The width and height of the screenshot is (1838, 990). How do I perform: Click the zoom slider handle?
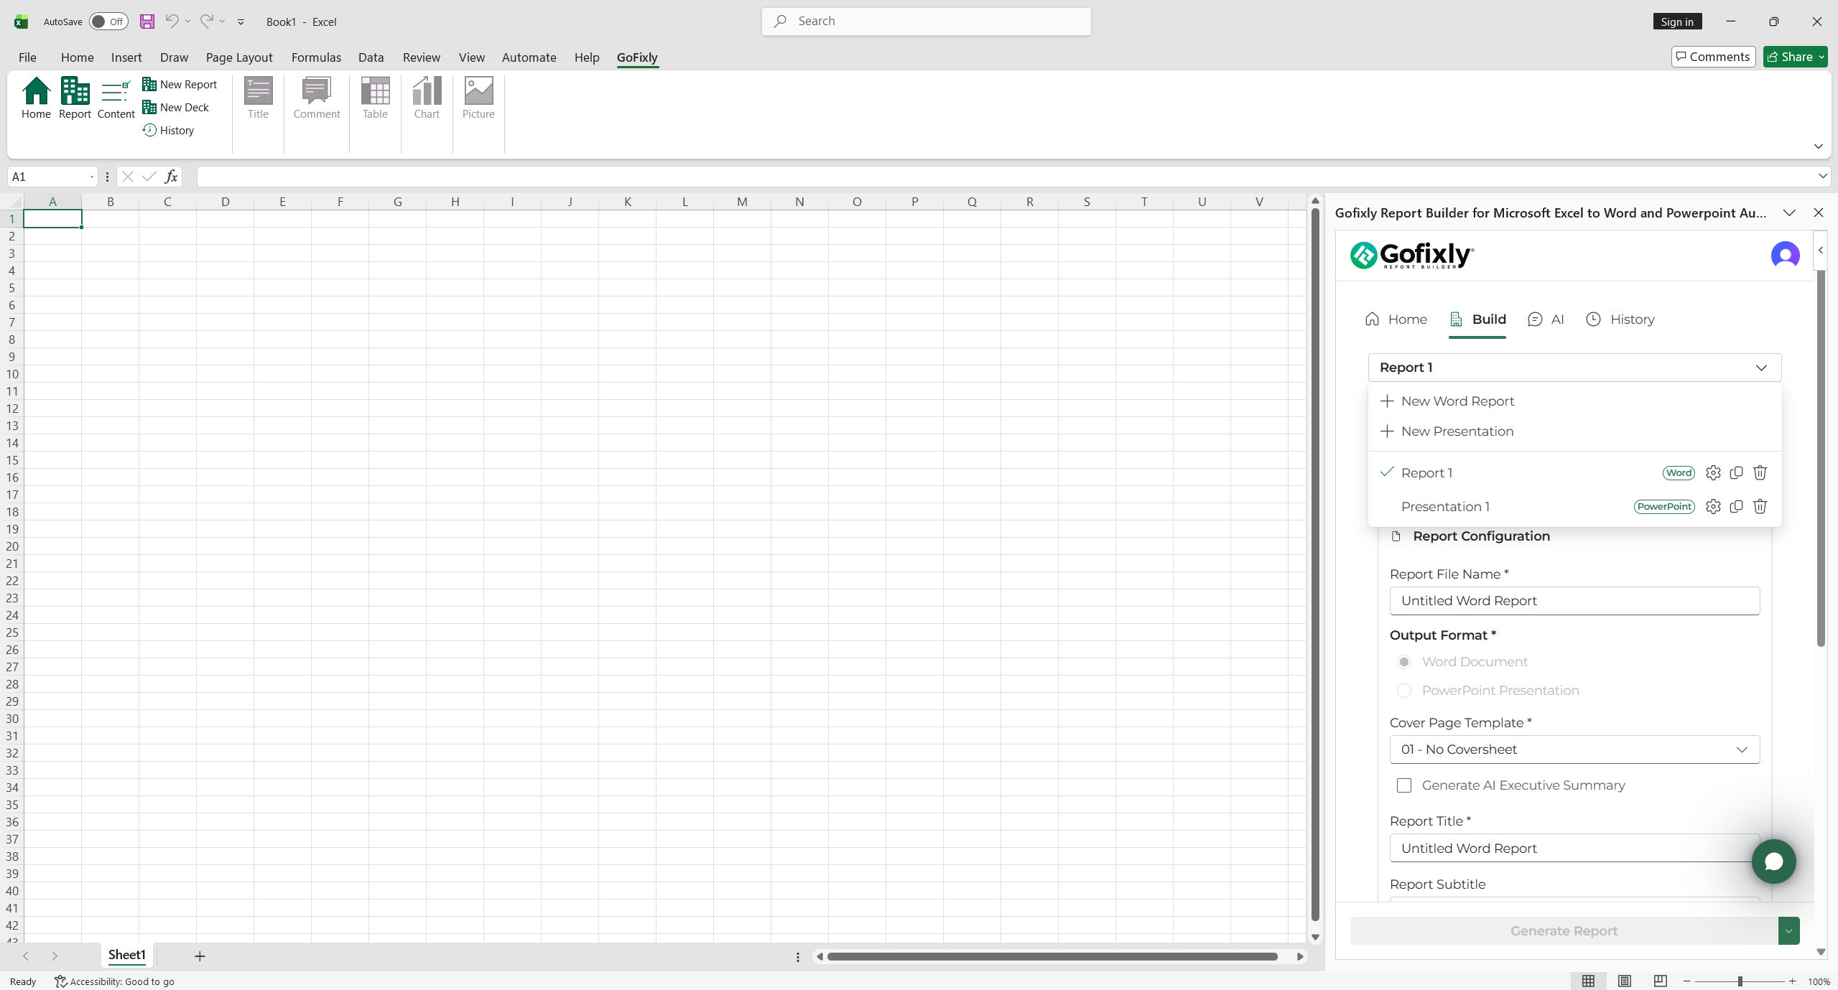tap(1740, 981)
